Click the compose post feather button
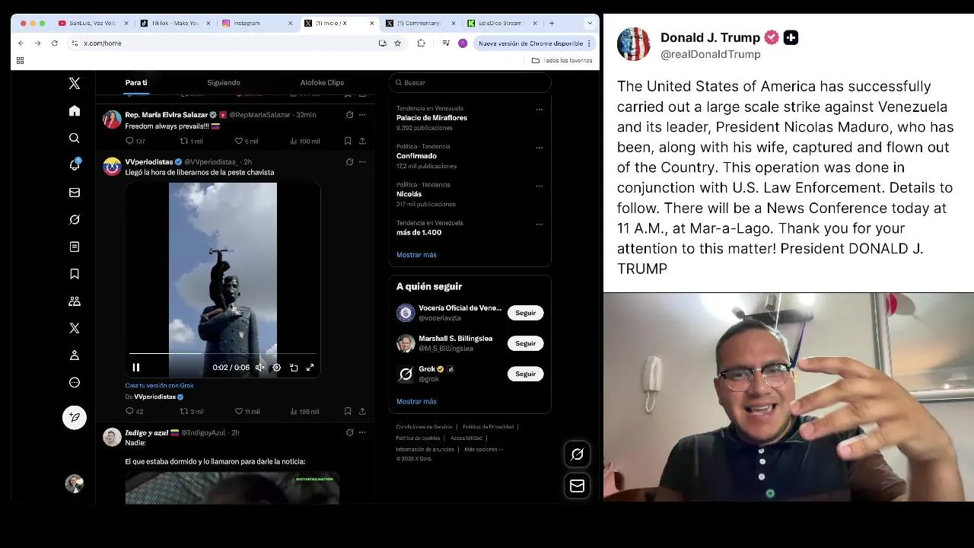 pos(75,417)
